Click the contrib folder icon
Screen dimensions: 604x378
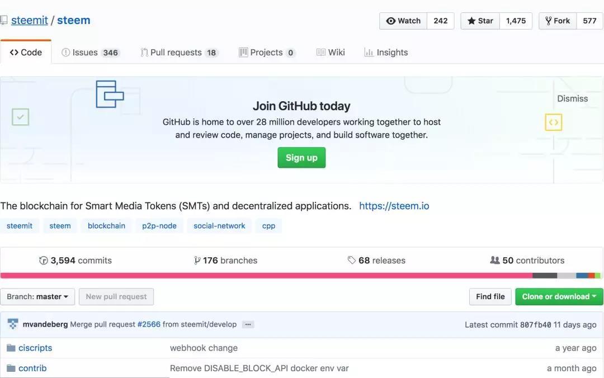point(11,368)
